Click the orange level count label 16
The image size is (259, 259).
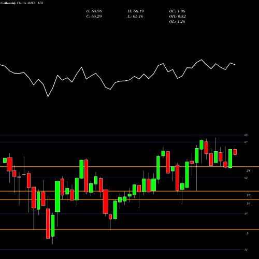tap(248, 204)
